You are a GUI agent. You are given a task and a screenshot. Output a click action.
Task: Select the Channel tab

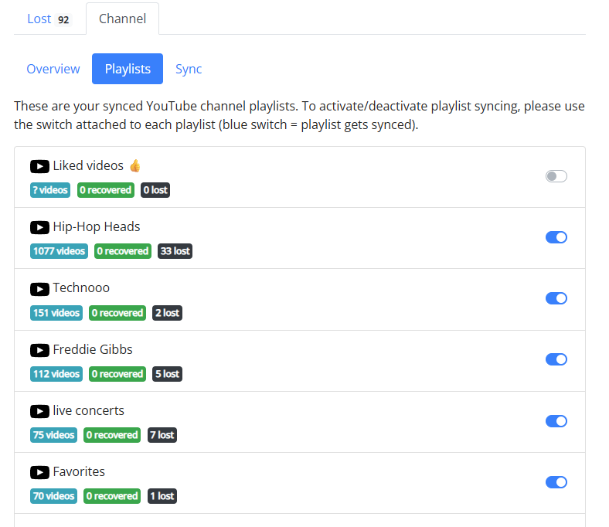[x=122, y=19]
